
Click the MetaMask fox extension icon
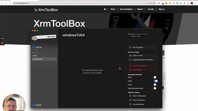(x=166, y=3)
